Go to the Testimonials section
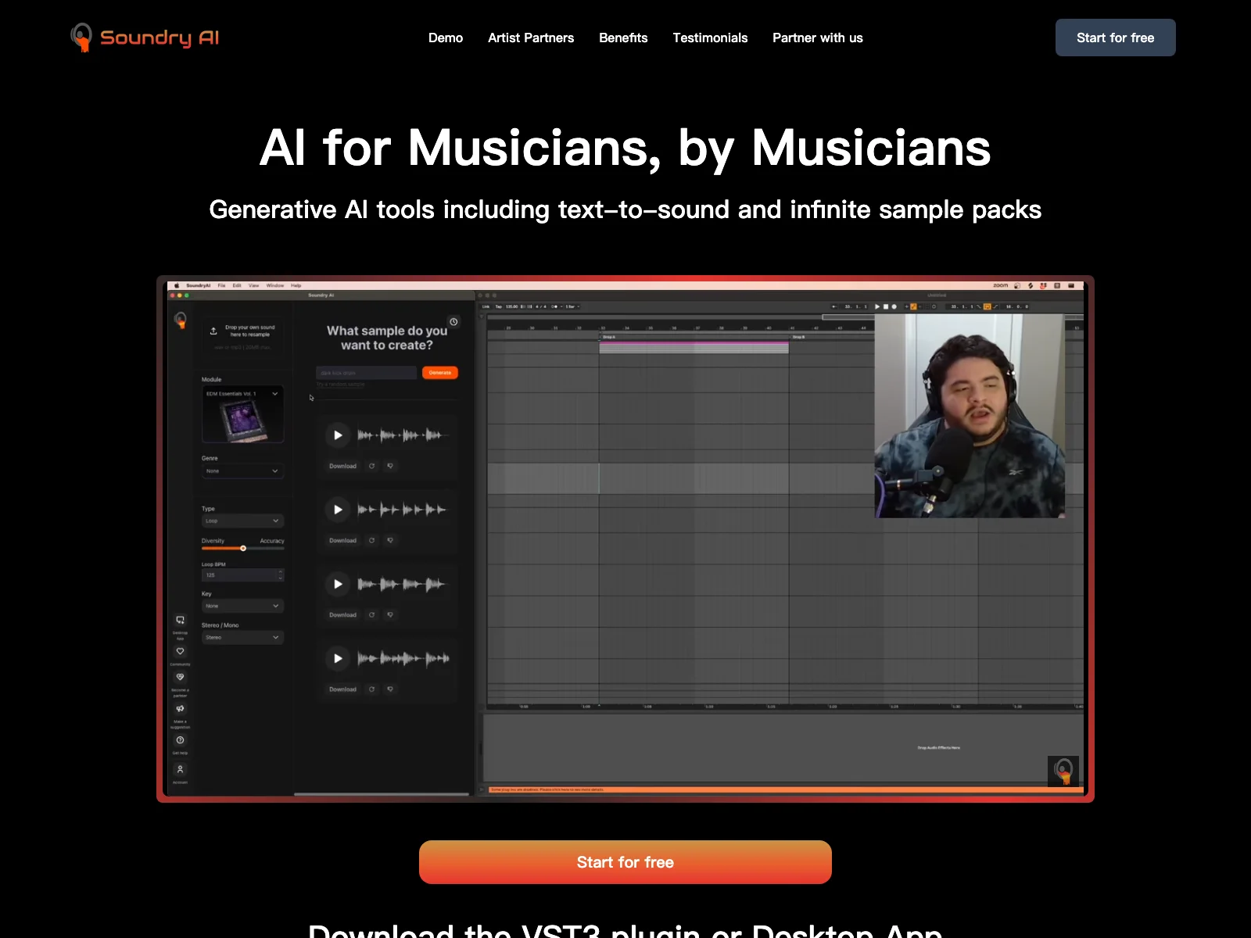1251x938 pixels. coord(710,38)
